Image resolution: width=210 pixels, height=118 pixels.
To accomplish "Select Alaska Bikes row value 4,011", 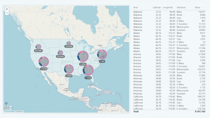I will (x=202, y=33).
